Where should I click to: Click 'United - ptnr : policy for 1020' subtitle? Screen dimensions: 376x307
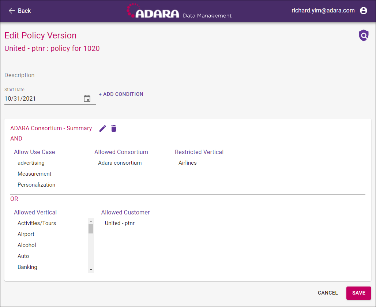coord(52,48)
